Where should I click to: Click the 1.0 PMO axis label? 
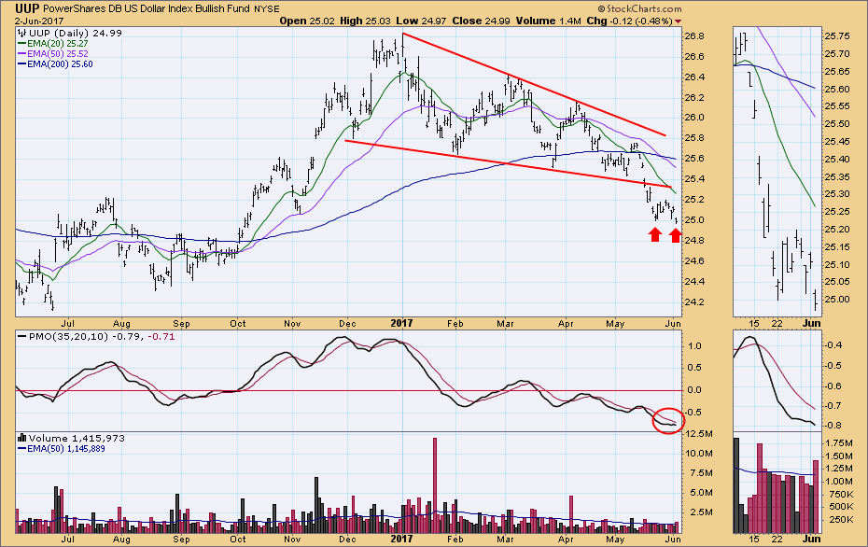pos(694,346)
